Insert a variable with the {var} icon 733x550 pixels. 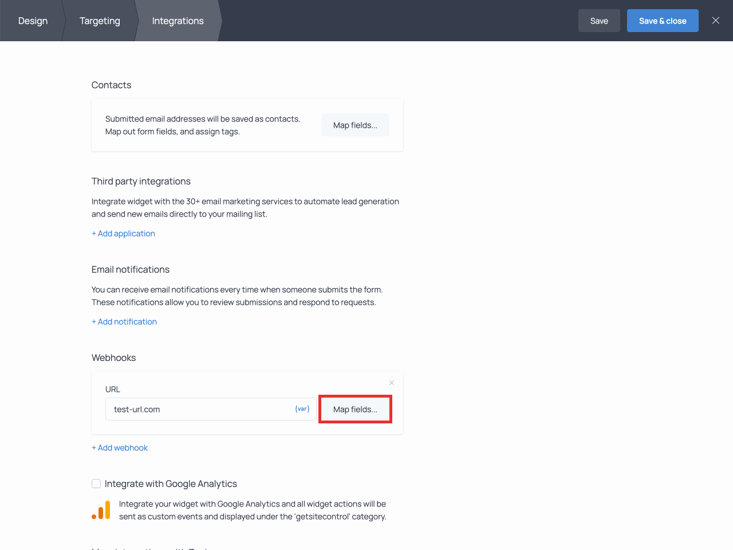[302, 409]
